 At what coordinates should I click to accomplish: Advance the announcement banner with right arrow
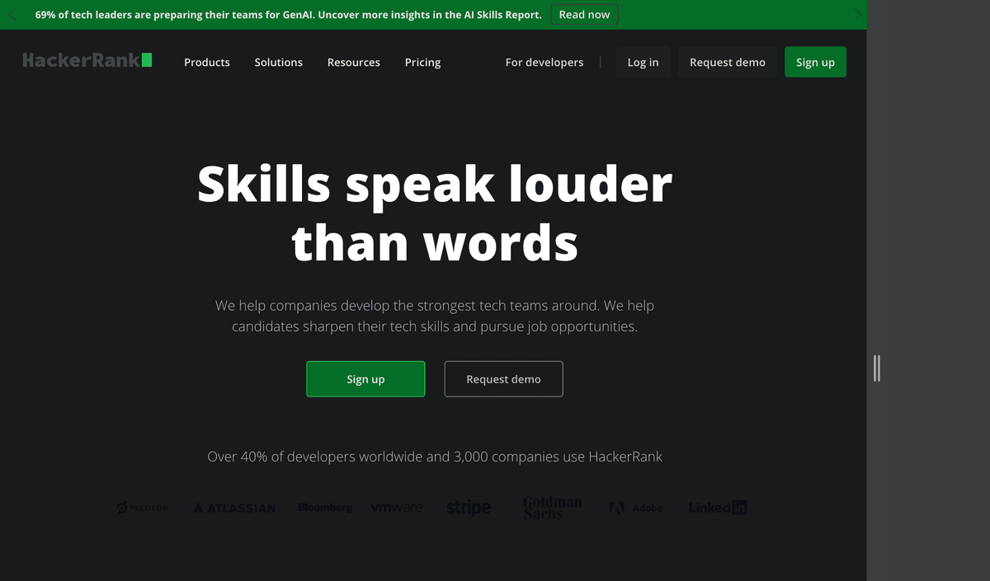857,14
